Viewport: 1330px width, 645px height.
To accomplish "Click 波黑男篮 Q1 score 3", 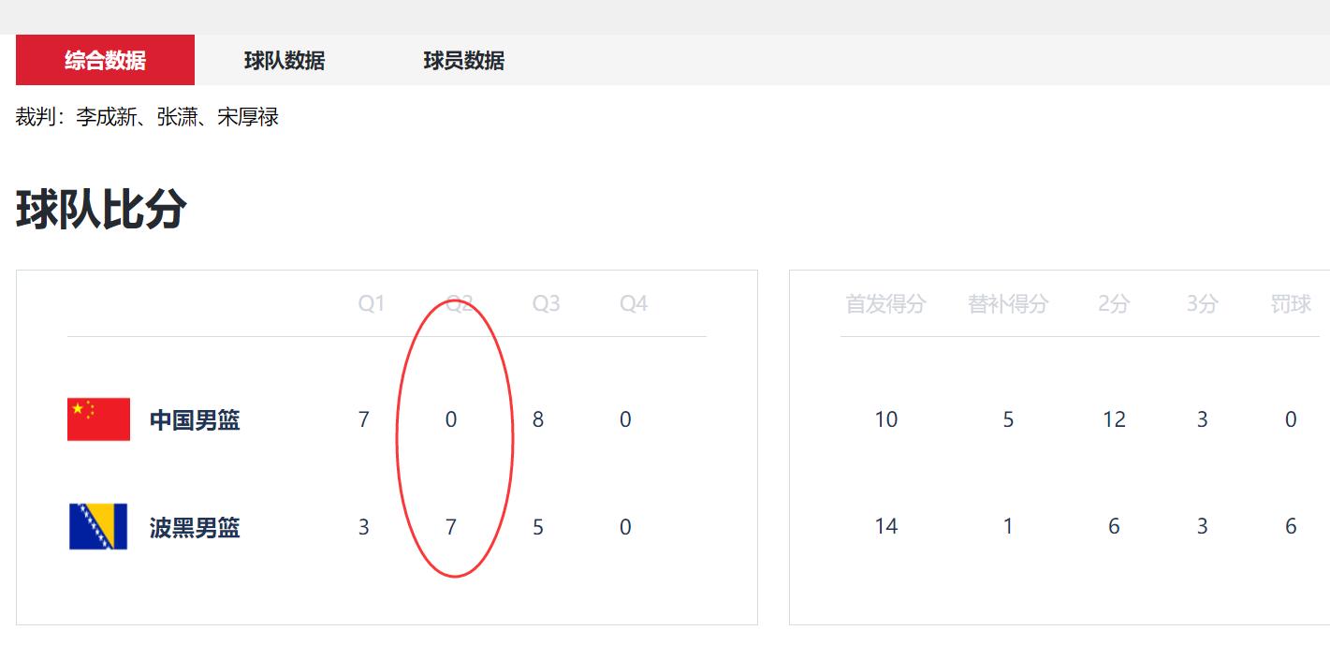I will [364, 527].
